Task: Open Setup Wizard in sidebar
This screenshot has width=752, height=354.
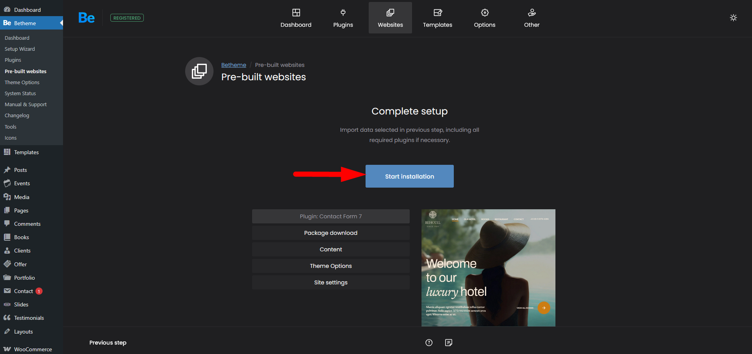Action: click(x=20, y=49)
